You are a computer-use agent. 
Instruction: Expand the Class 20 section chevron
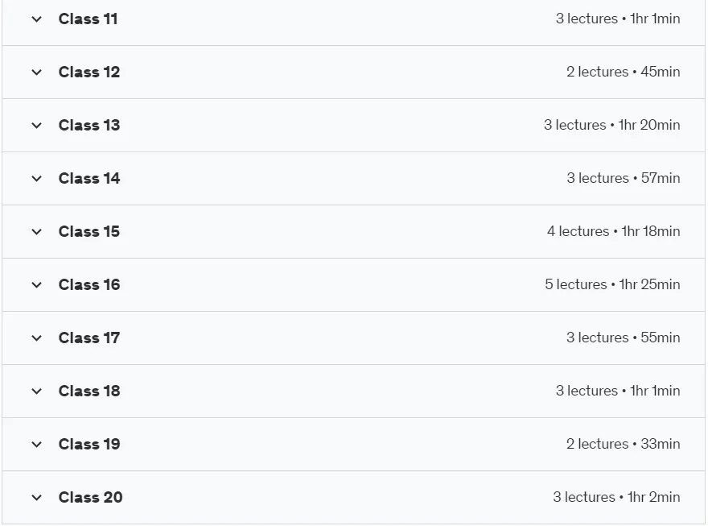(36, 498)
